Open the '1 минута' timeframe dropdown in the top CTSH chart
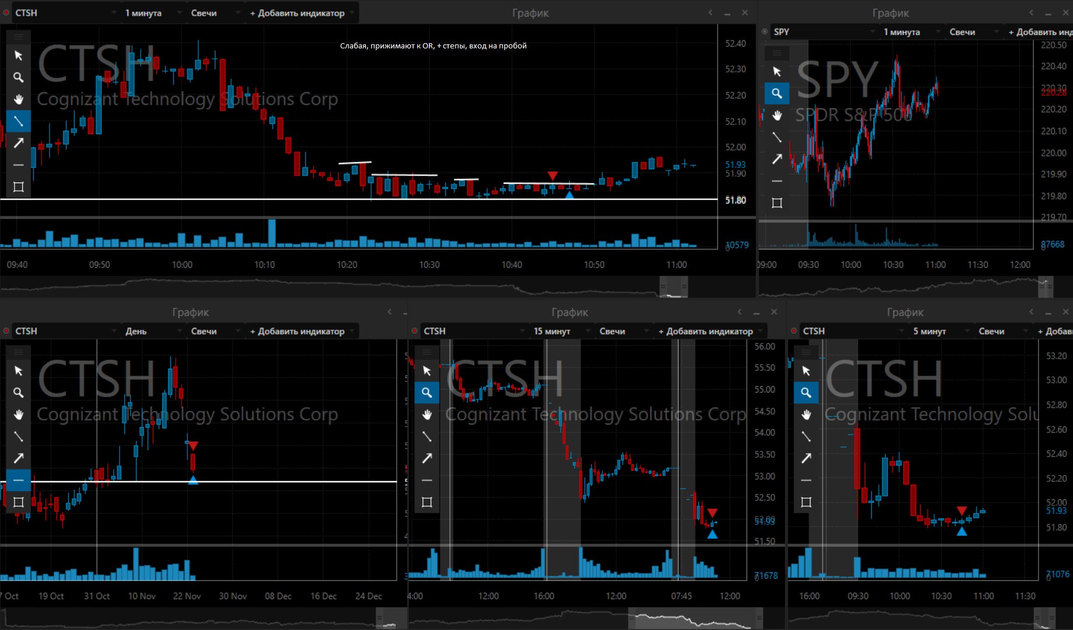Image resolution: width=1073 pixels, height=630 pixels. pos(153,13)
